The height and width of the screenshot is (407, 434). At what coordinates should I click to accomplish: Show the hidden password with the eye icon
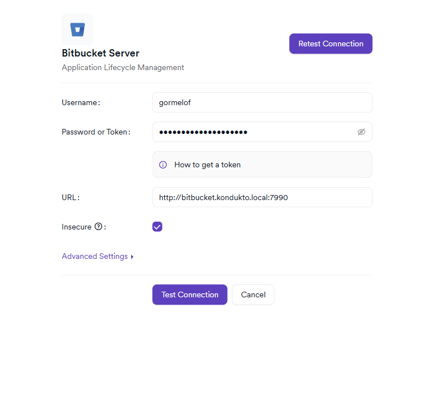coord(362,132)
